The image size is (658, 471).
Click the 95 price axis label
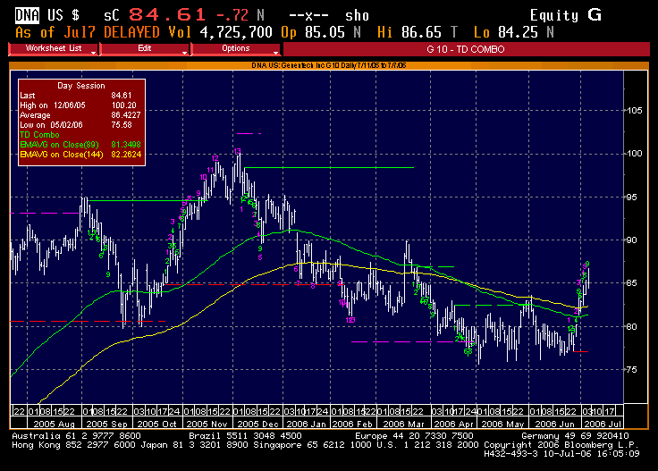[632, 198]
